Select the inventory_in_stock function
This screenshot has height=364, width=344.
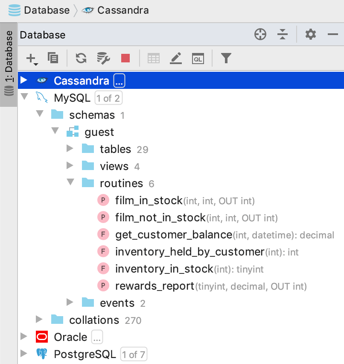[x=181, y=269]
